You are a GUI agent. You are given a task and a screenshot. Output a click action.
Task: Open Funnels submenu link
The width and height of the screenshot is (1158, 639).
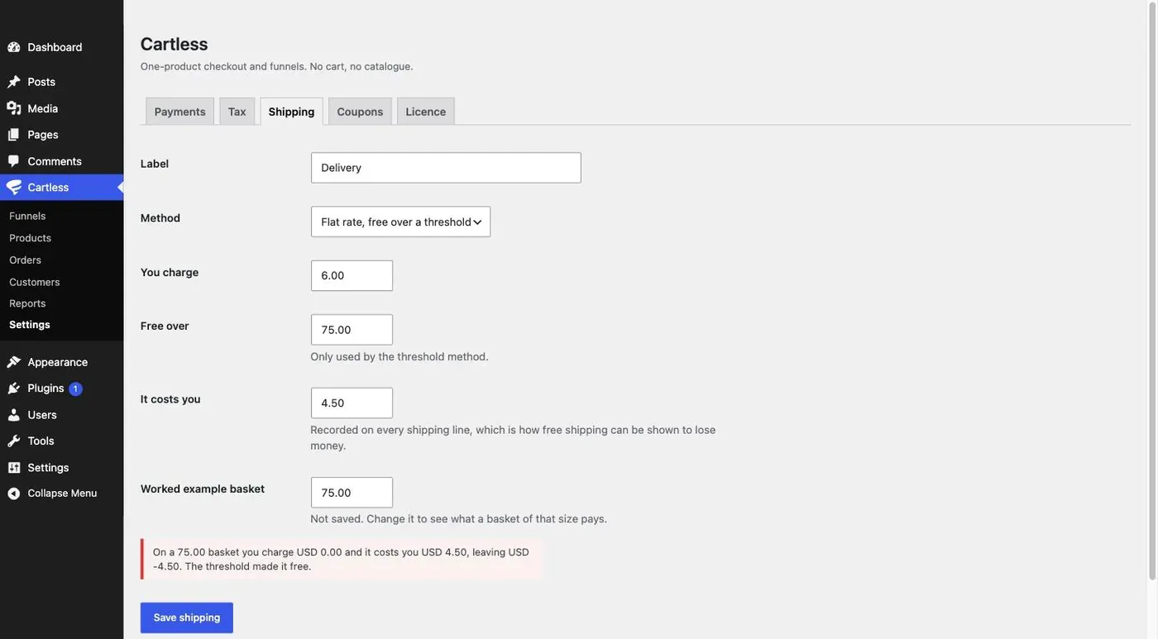click(27, 216)
